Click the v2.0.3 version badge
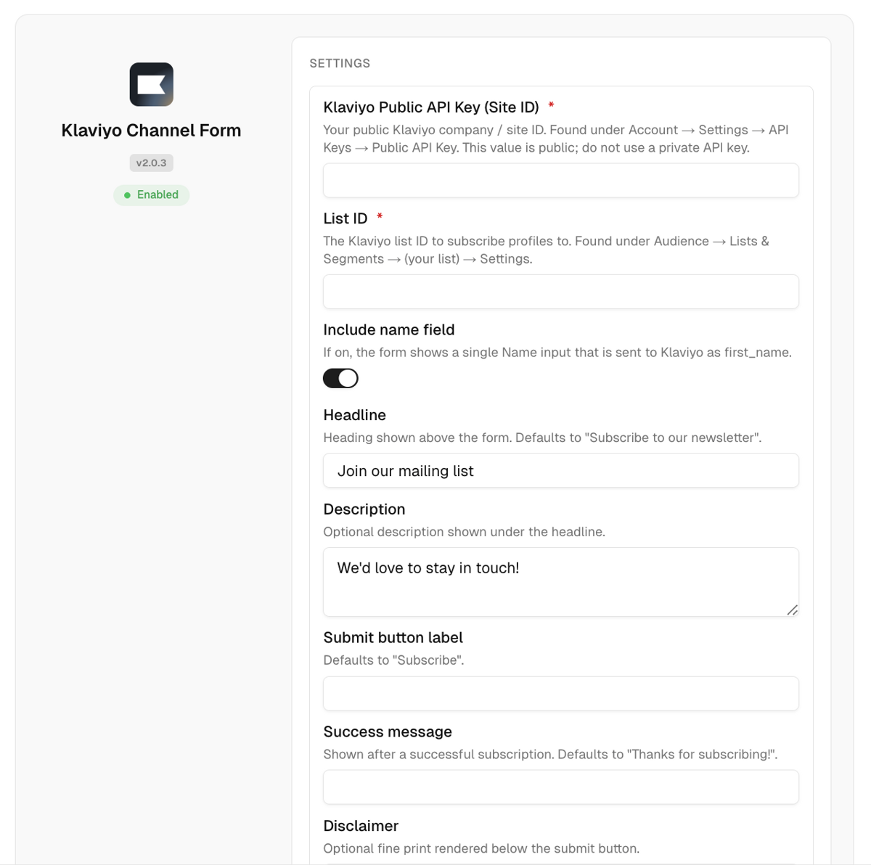Screen dimensions: 871x865 (x=151, y=163)
